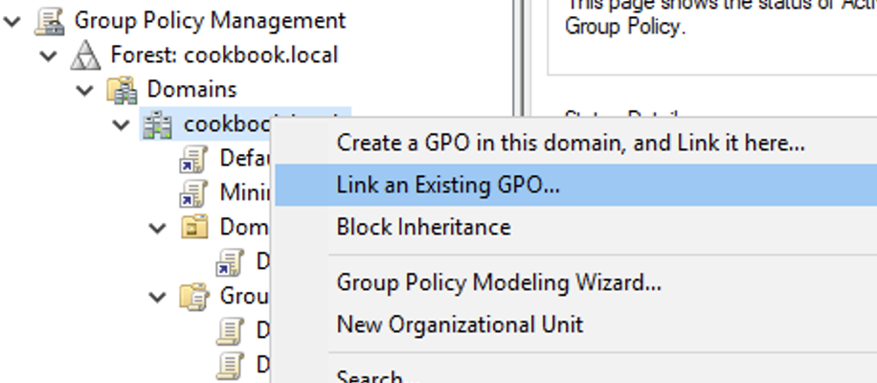Click the Group Policy Management root icon
The width and height of the screenshot is (877, 383).
pyautogui.click(x=49, y=22)
